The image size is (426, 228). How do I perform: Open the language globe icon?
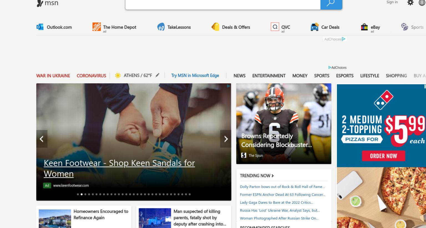422,3
